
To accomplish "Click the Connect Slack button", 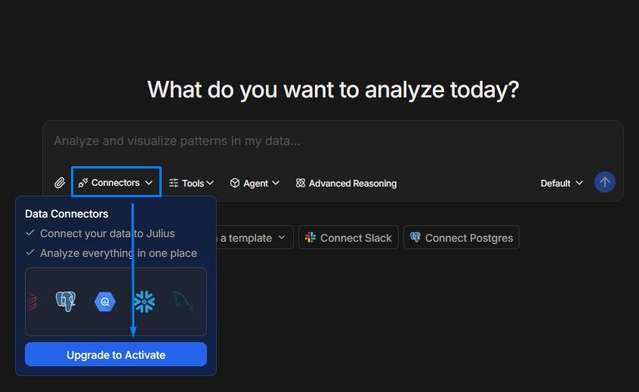I will point(348,238).
